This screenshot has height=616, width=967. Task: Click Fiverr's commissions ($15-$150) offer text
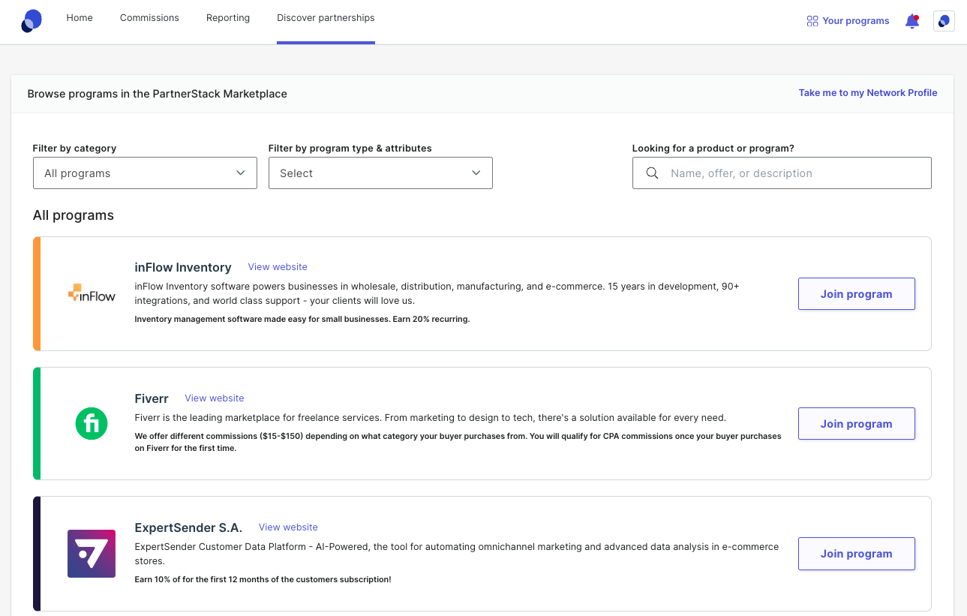tap(458, 442)
